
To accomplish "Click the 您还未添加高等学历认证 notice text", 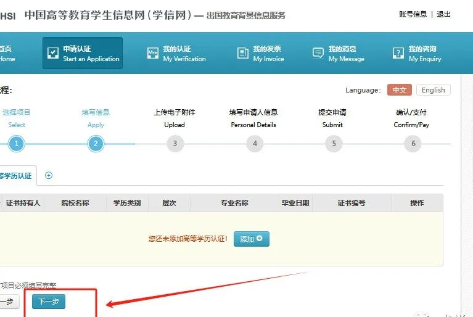I will click(x=188, y=239).
